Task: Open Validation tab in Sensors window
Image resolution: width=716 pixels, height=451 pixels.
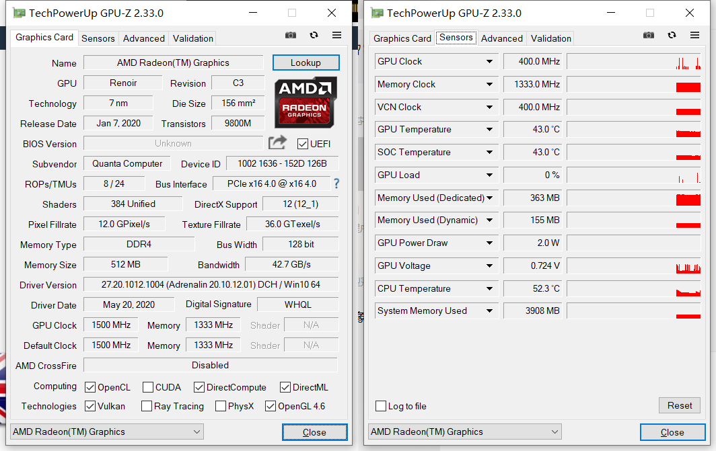Action: point(550,39)
